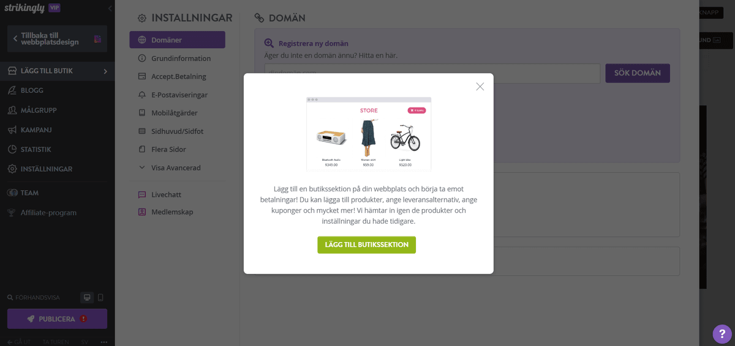735x346 pixels.
Task: Select the Målgrupp people icon
Action: tap(12, 111)
